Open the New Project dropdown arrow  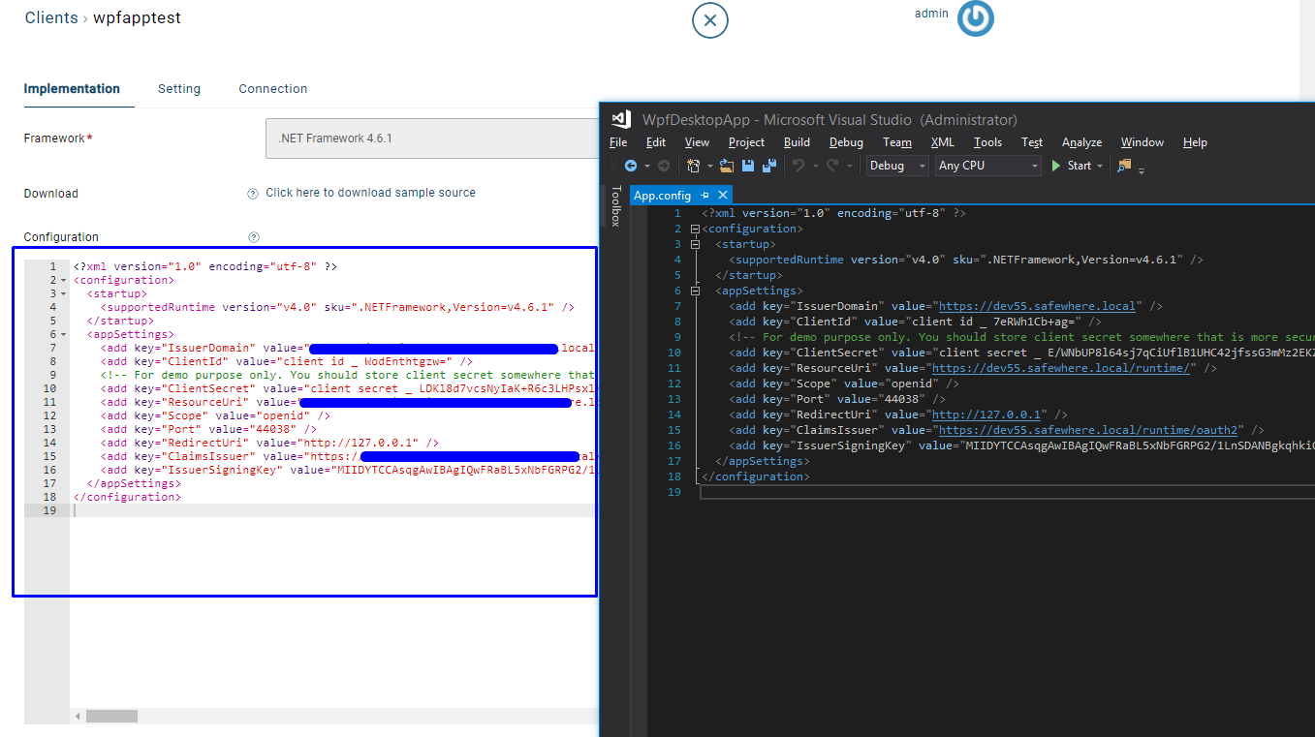pyautogui.click(x=709, y=166)
